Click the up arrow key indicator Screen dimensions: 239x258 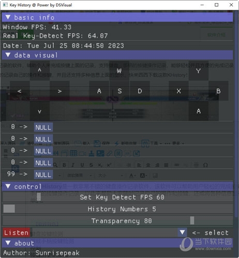coord(40,70)
